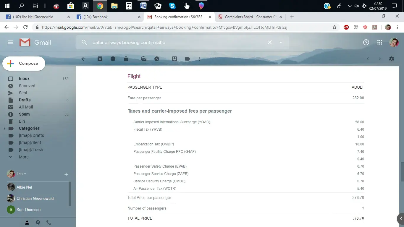
Task: Open Skype from the taskbar
Action: (x=172, y=6)
